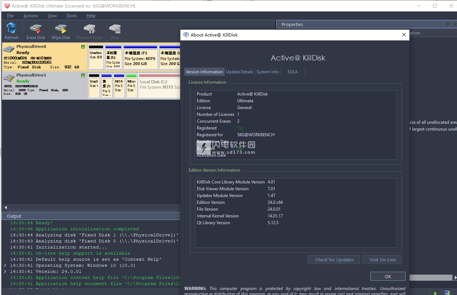Click the green status indicator in status bar

coord(435,293)
